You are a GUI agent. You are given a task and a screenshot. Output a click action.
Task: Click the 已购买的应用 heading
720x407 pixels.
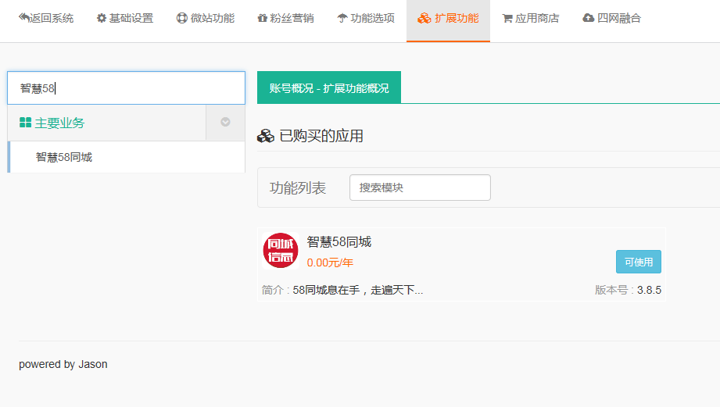click(x=321, y=136)
